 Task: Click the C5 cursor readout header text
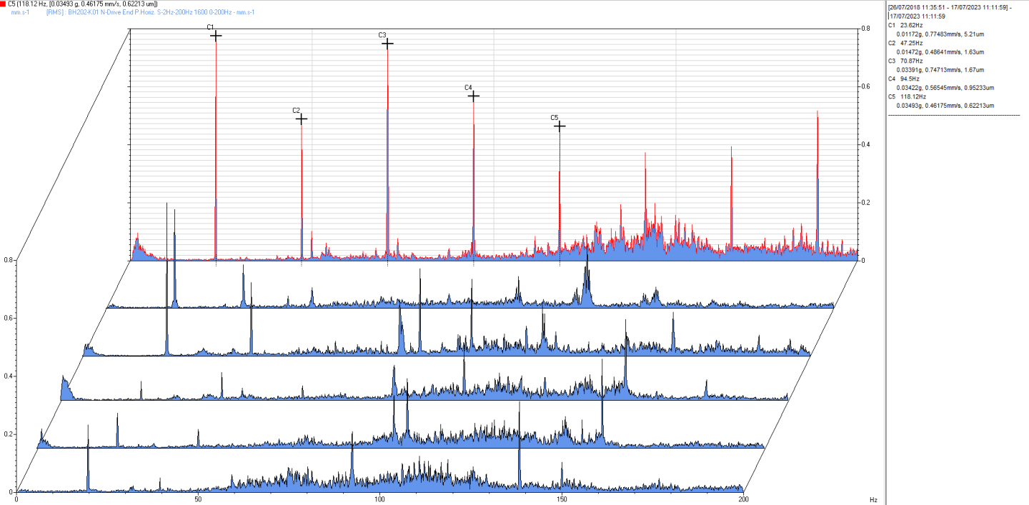(x=83, y=4)
